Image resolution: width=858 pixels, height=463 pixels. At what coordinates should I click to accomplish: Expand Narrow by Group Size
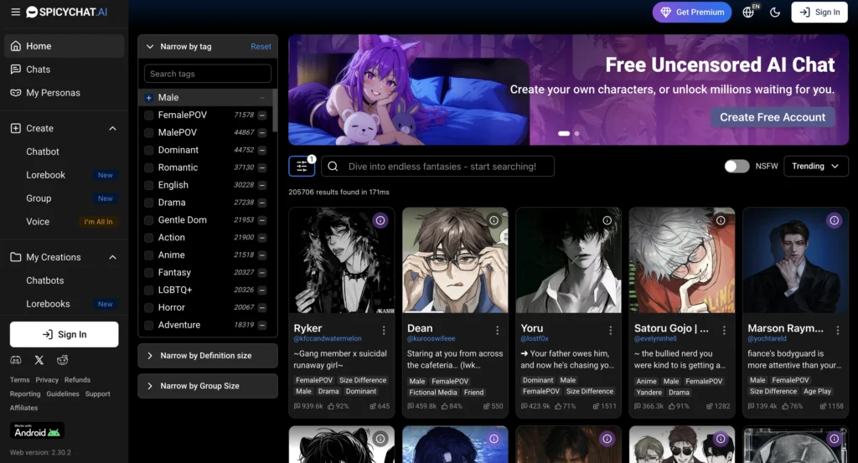point(208,386)
